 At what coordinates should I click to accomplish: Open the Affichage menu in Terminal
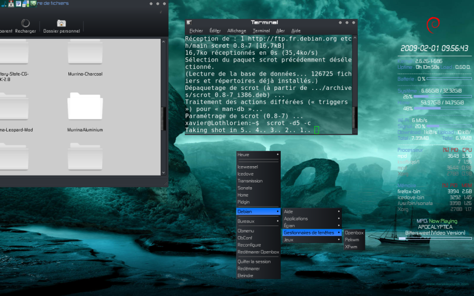click(x=236, y=31)
